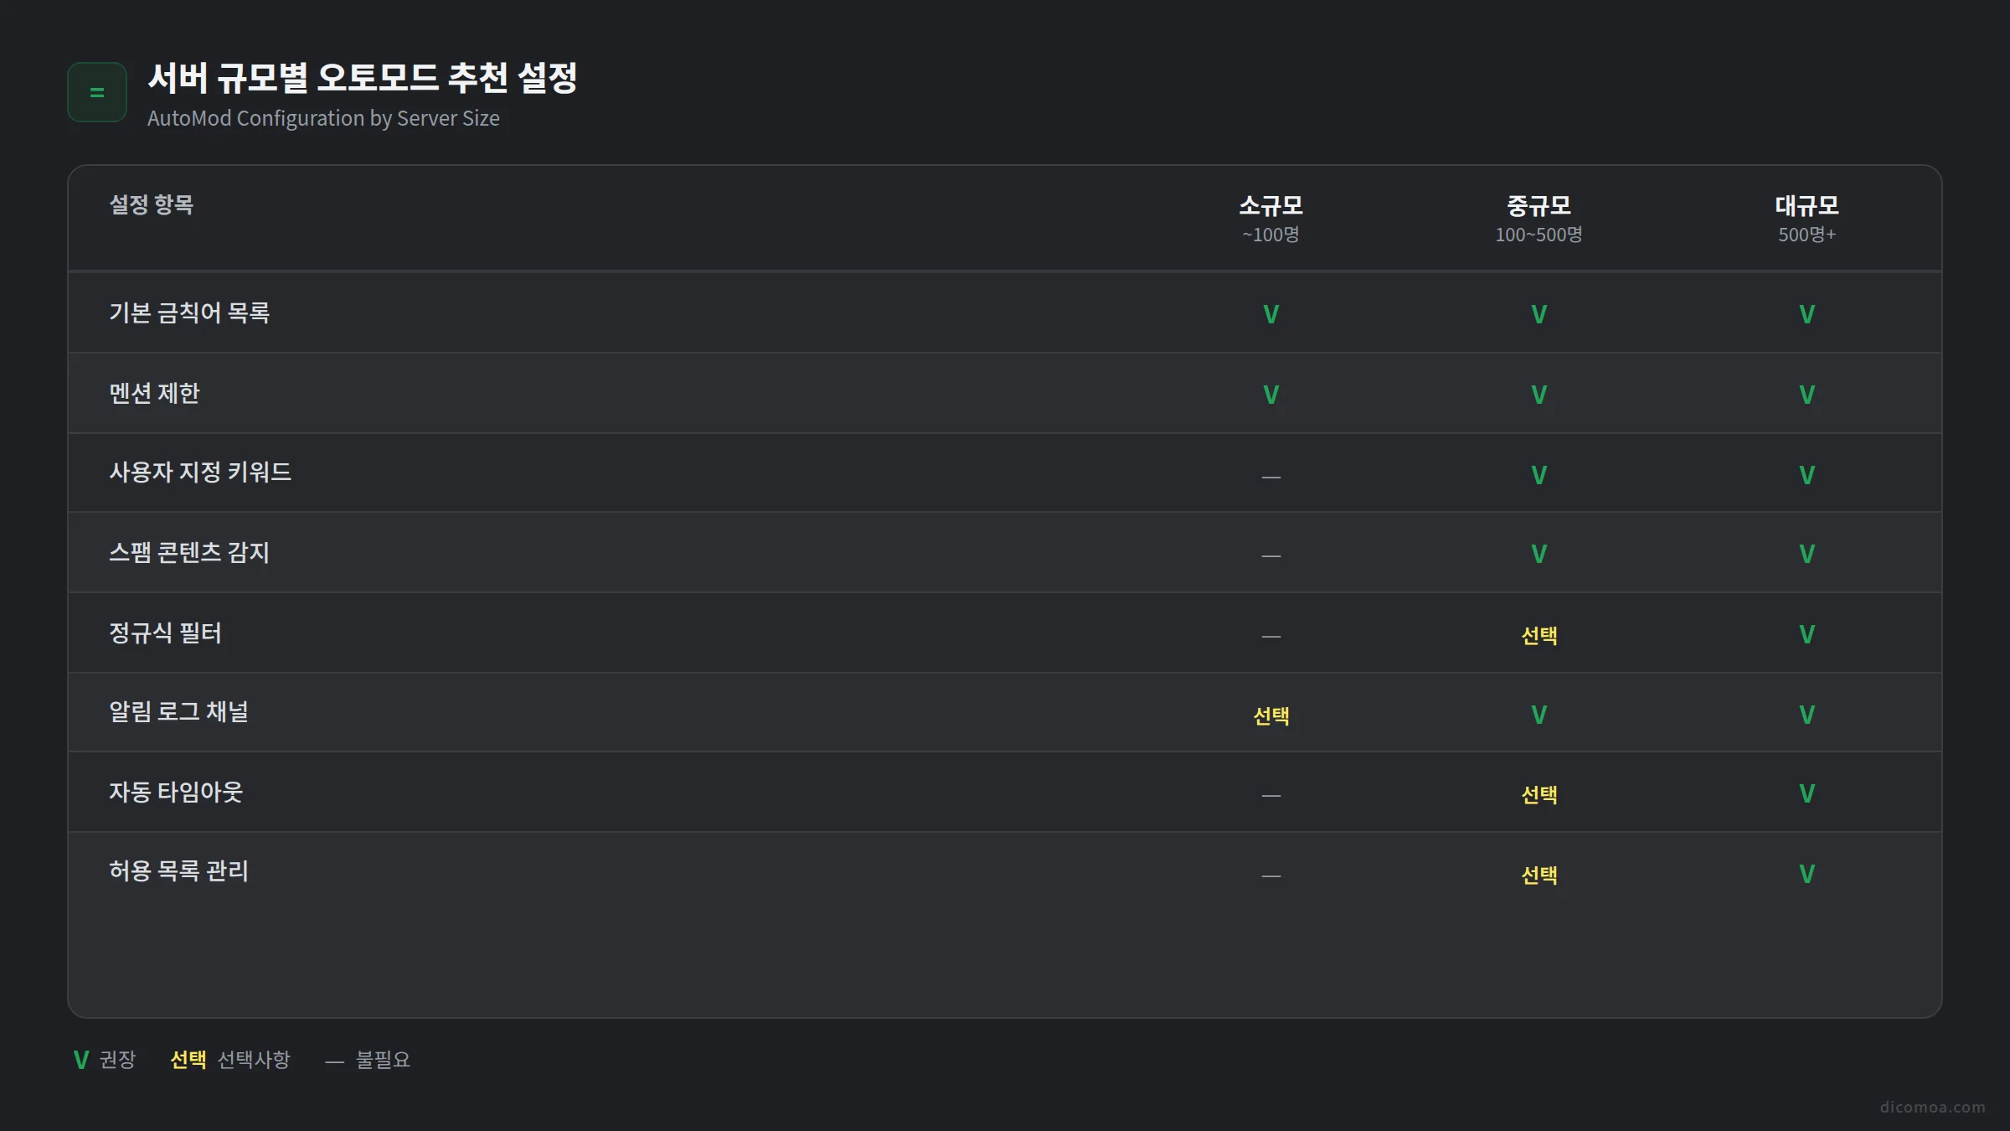Click the green V for 기본 금칙어 목록 소규모

click(x=1270, y=314)
